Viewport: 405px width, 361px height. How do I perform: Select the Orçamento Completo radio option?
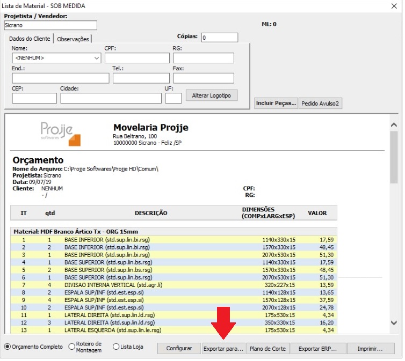pos(8,347)
